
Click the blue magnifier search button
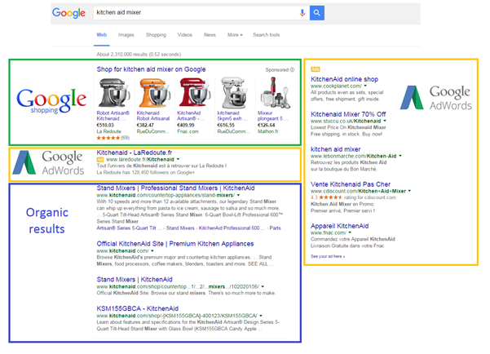(x=317, y=13)
